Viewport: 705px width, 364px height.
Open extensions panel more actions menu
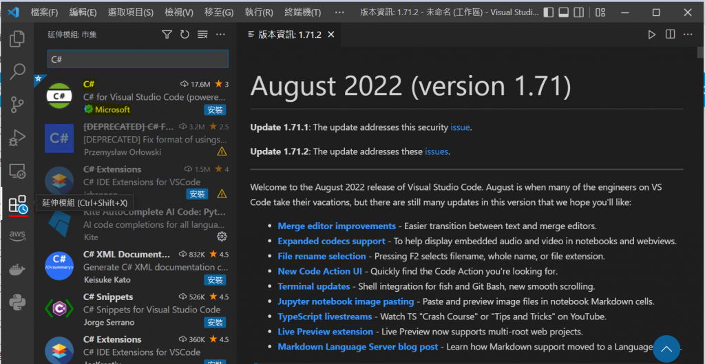tap(220, 34)
